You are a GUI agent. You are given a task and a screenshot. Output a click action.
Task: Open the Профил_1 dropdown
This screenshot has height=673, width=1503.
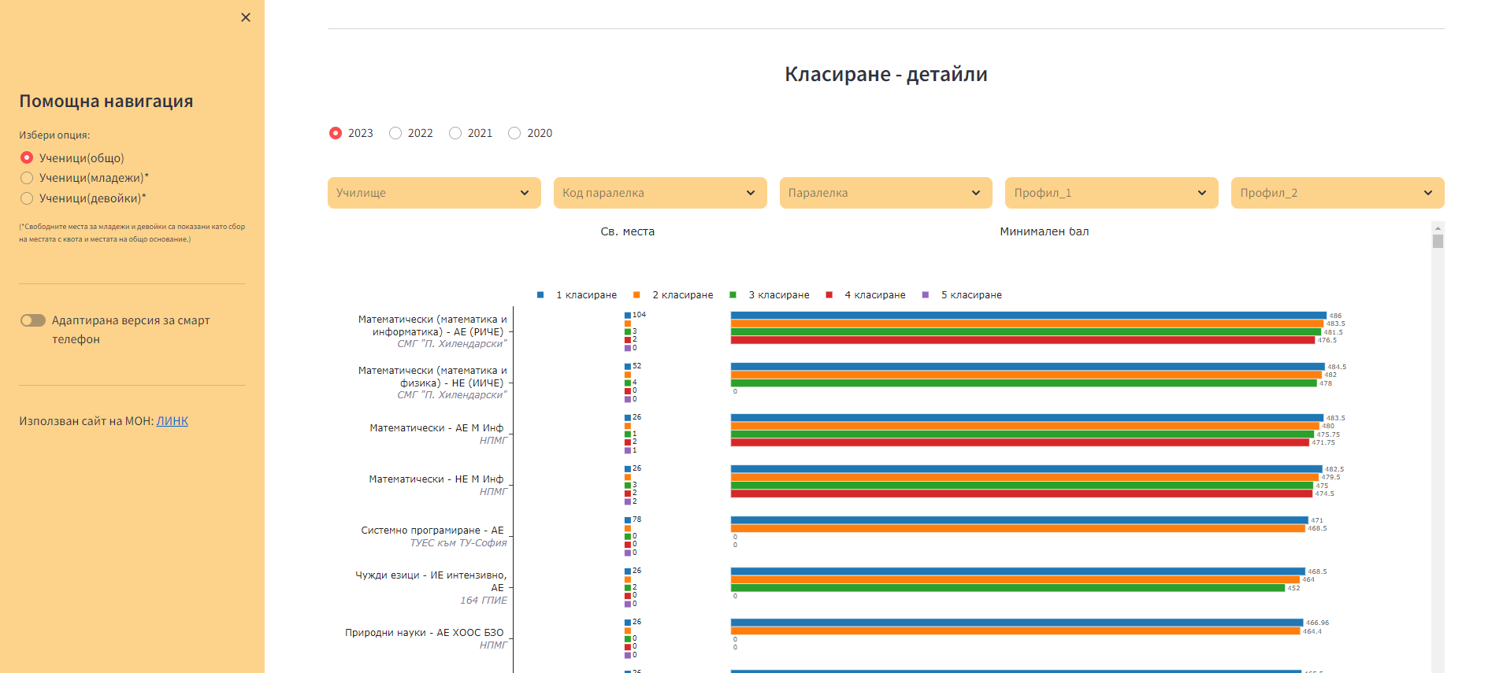pyautogui.click(x=1111, y=193)
